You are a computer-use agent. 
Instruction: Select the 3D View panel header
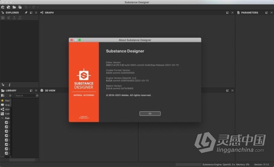click(x=48, y=90)
